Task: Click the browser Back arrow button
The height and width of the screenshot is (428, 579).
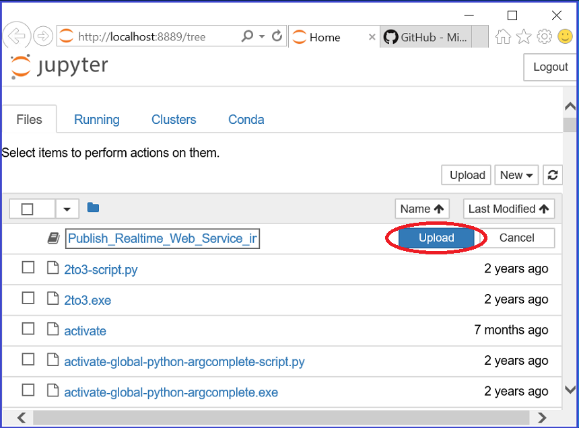Action: 17,36
